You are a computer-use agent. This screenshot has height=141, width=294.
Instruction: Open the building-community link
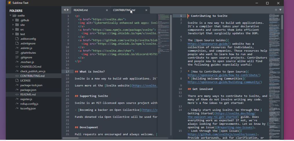[224, 82]
